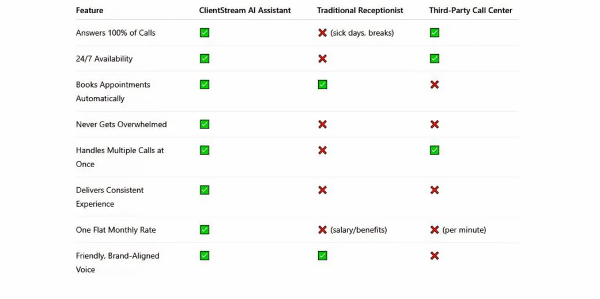Click Call Center red X for Books Appointments
This screenshot has width=600, height=299.
tap(435, 85)
